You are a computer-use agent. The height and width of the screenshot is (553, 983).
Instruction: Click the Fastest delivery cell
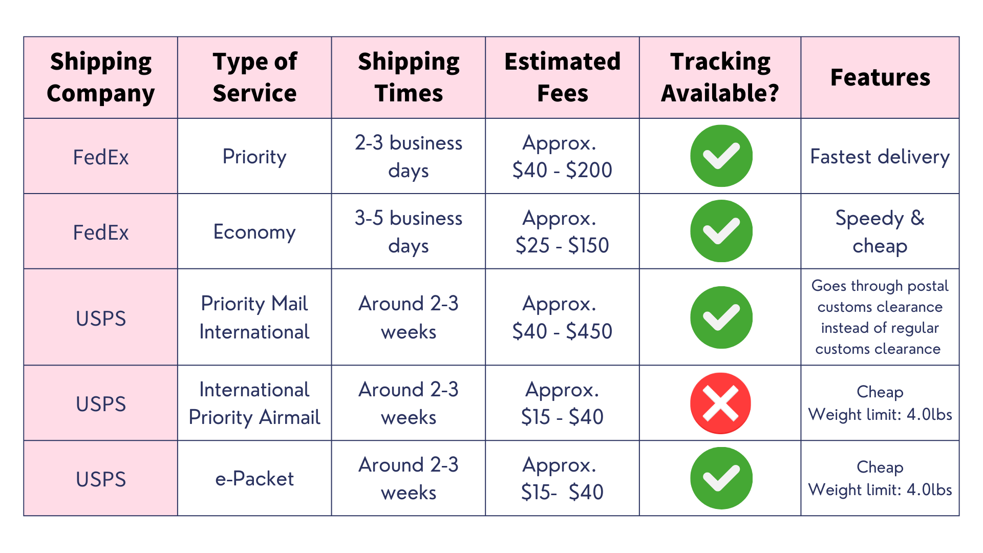coord(880,156)
